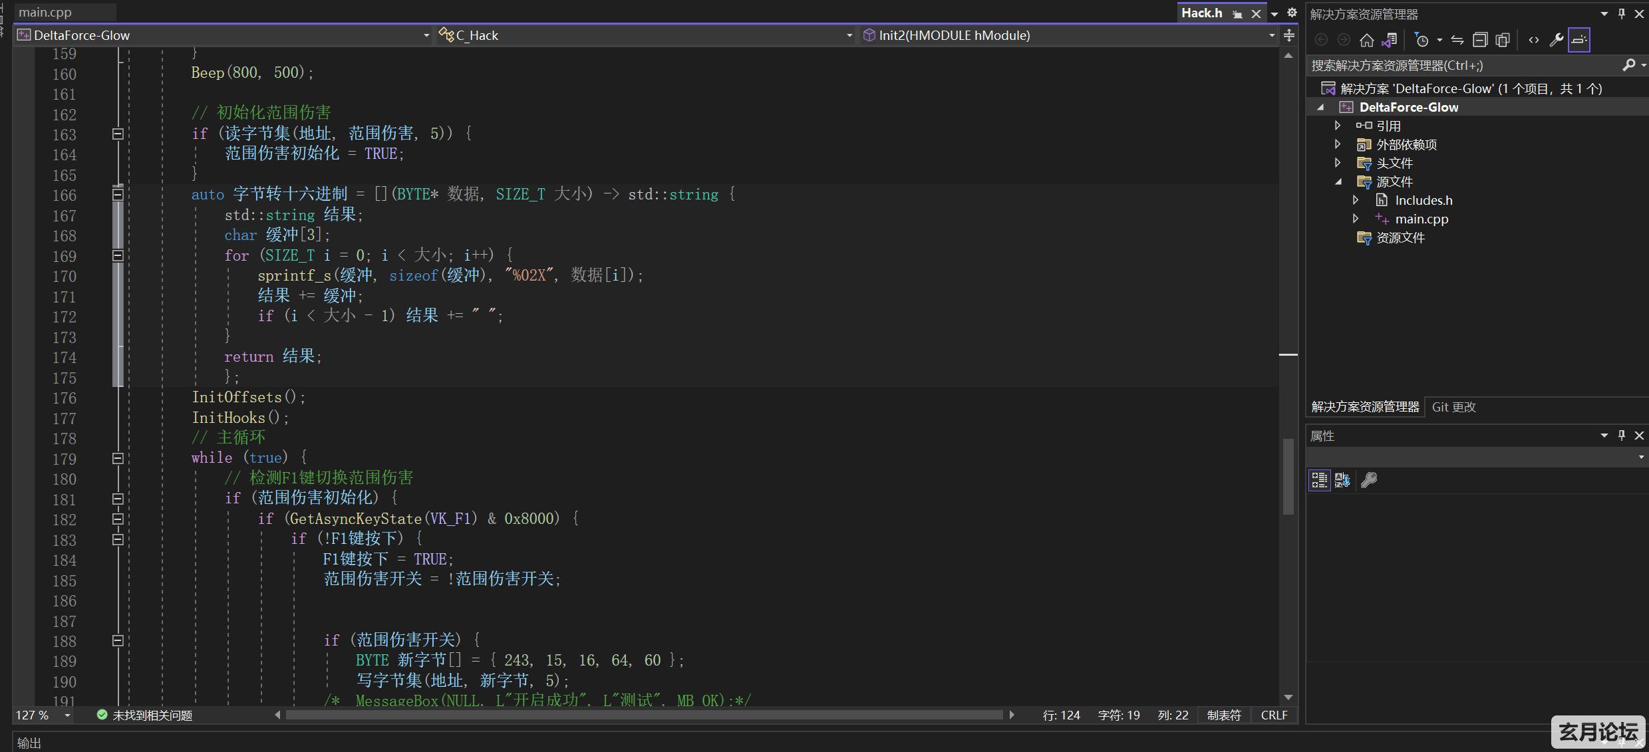Switch to the Git 更改 tab
1649x752 pixels.
[x=1453, y=406]
